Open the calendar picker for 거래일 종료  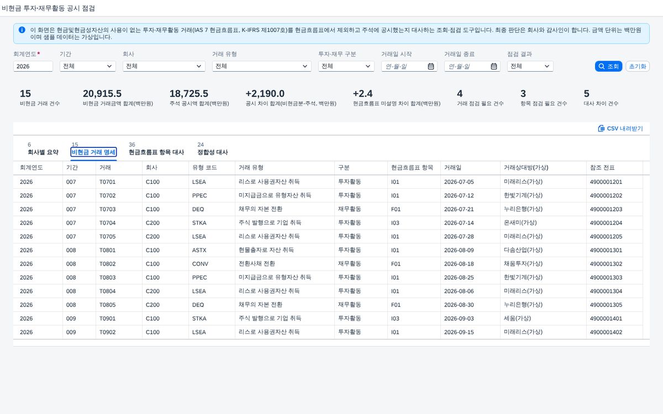[494, 66]
